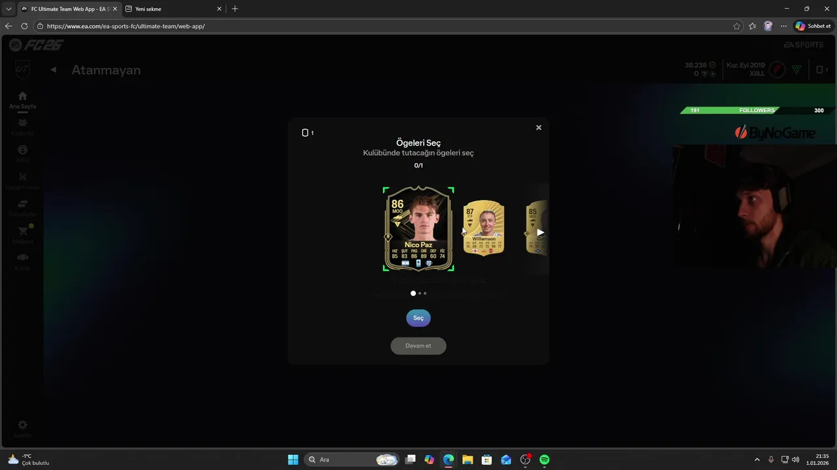Expand the system tray hidden icons chevron

pyautogui.click(x=757, y=460)
